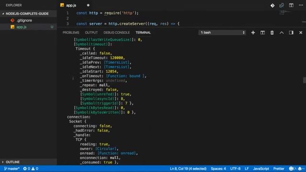This screenshot has width=306, height=172.
Task: Change the encoding via UTF-8
Action: pyautogui.click(x=235, y=169)
